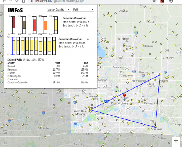Image resolution: width=182 pixels, height=147 pixels.
Task: Select second yellow column in lower row
Action: pyautogui.click(x=18, y=46)
